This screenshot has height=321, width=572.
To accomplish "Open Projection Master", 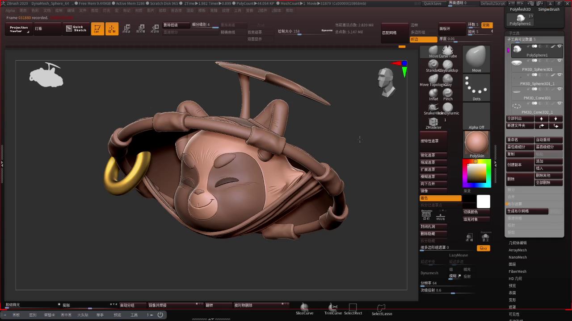I will [19, 29].
